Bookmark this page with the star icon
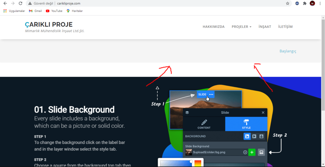325x167 pixels. tap(287, 3)
